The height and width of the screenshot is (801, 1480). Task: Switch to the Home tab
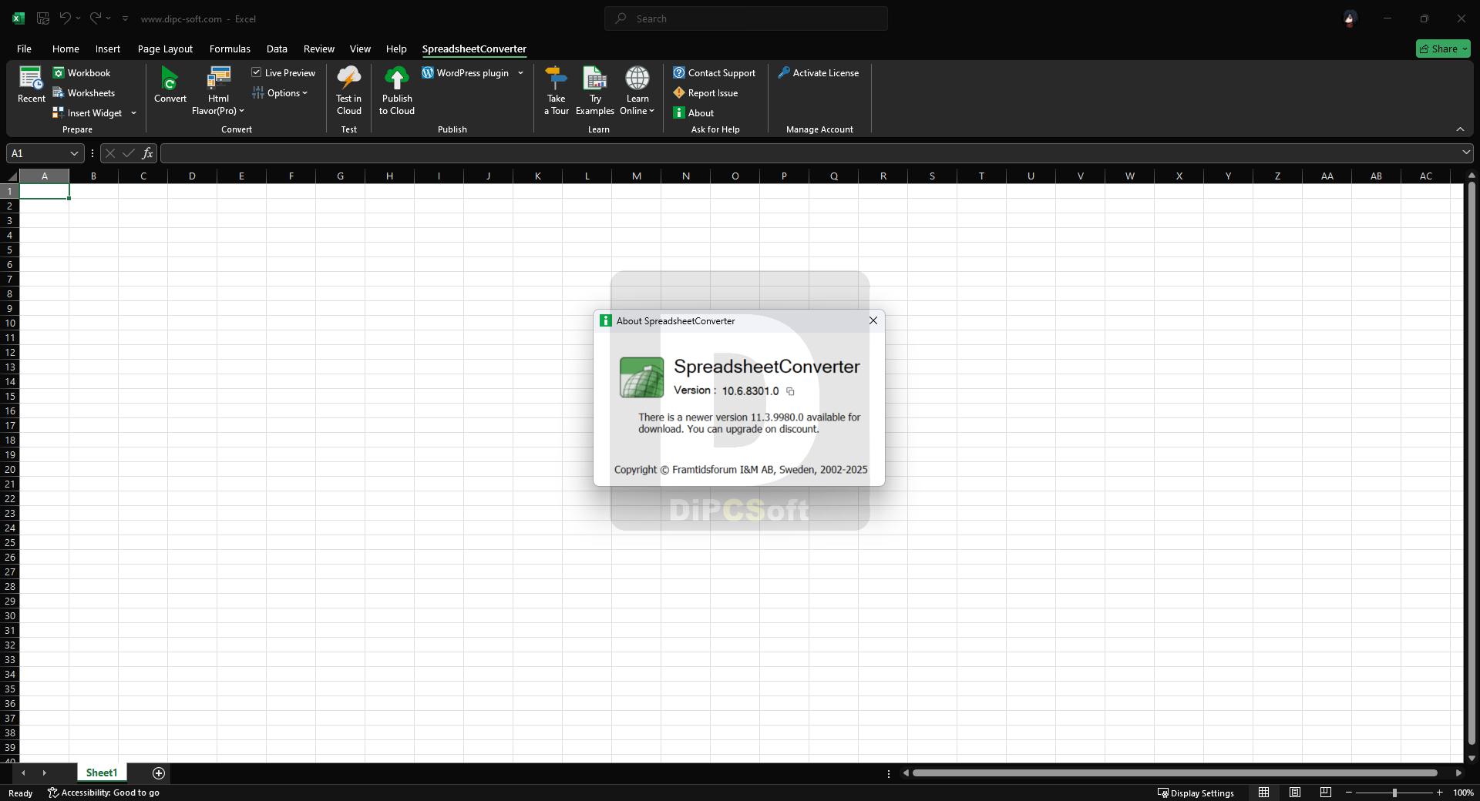66,49
